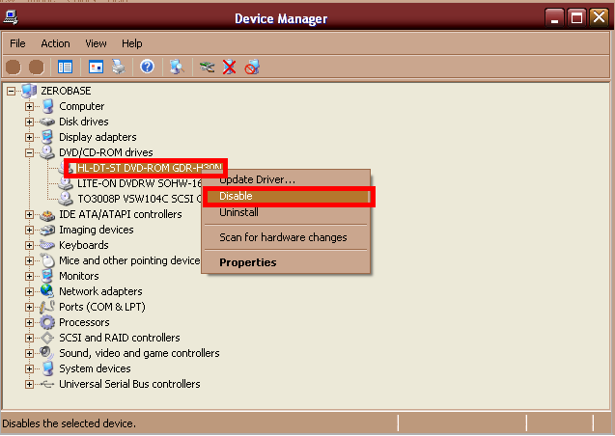Click the IDE ATA/ATAPI controllers icon

[47, 214]
